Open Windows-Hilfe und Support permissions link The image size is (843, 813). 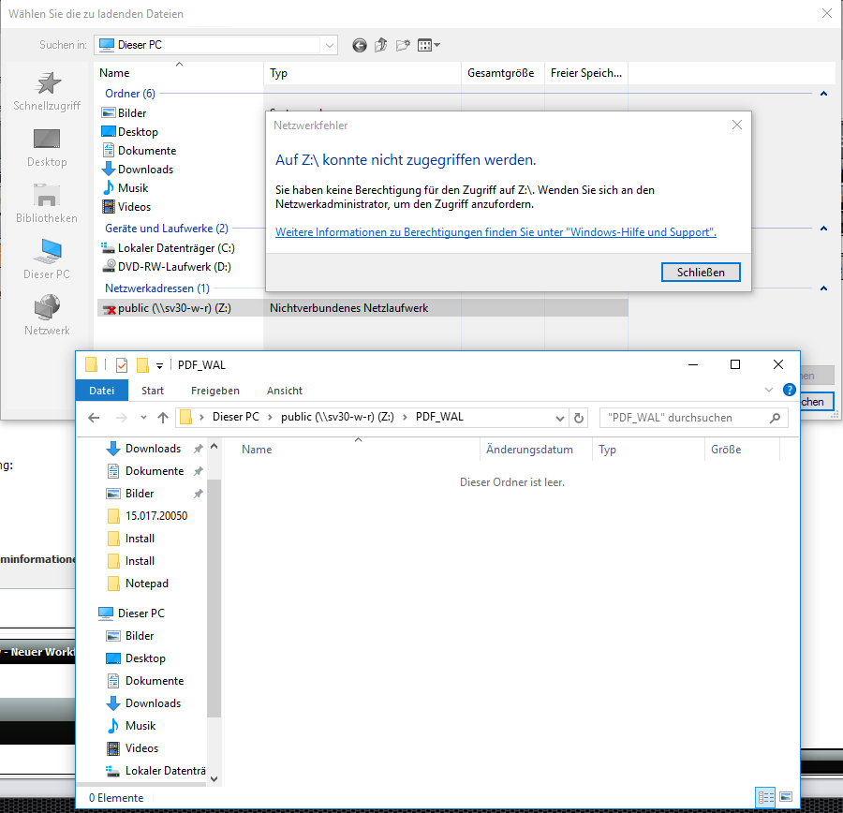click(x=495, y=232)
